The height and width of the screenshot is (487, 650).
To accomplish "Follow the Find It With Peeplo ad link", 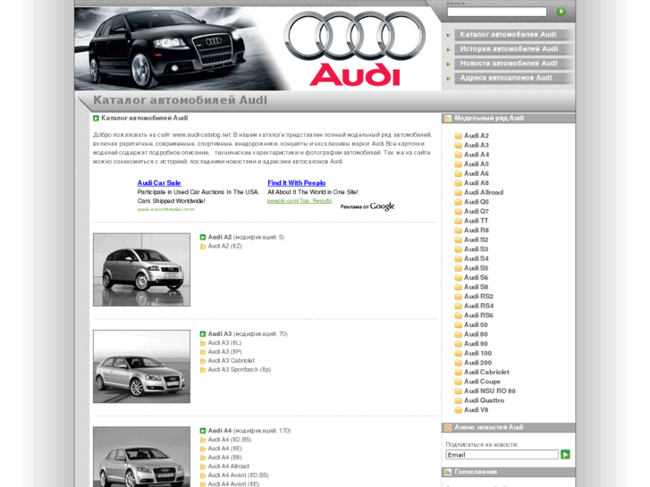I will pos(297,183).
